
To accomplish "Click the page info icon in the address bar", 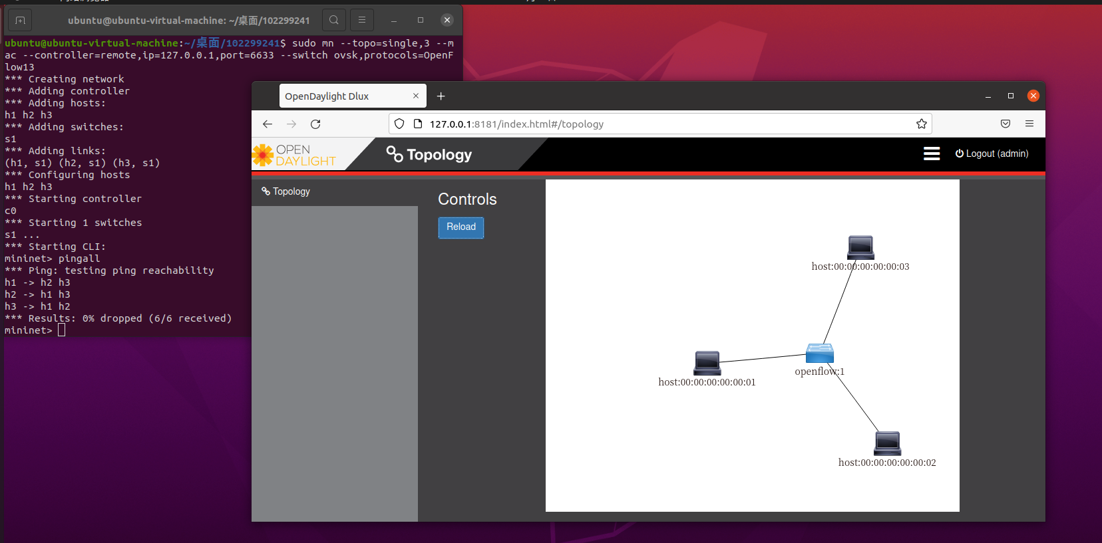I will [x=418, y=124].
